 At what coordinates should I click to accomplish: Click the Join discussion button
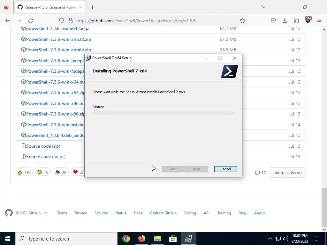287,173
